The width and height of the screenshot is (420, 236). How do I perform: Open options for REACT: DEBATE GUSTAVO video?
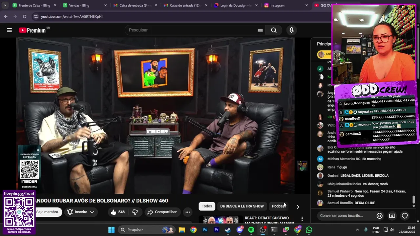coord(302,219)
